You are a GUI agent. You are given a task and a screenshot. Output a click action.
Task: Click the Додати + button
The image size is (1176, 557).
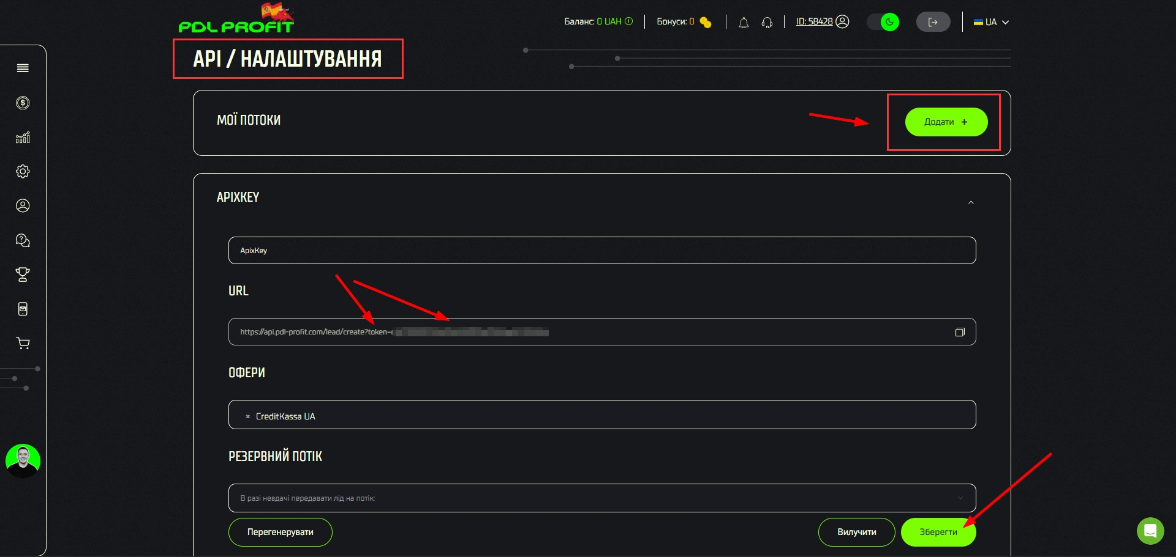point(946,122)
